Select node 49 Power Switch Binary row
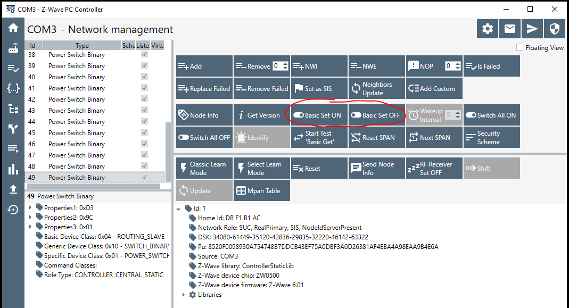The image size is (569, 308). point(95,177)
